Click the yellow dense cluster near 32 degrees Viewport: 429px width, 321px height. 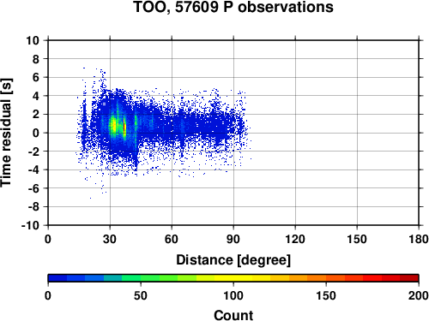point(114,126)
